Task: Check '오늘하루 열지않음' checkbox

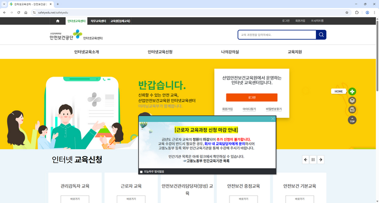Action: (141, 172)
